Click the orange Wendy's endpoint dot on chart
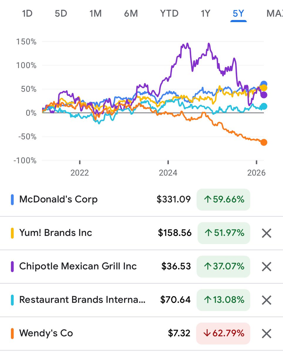The height and width of the screenshot is (352, 283). (x=264, y=142)
